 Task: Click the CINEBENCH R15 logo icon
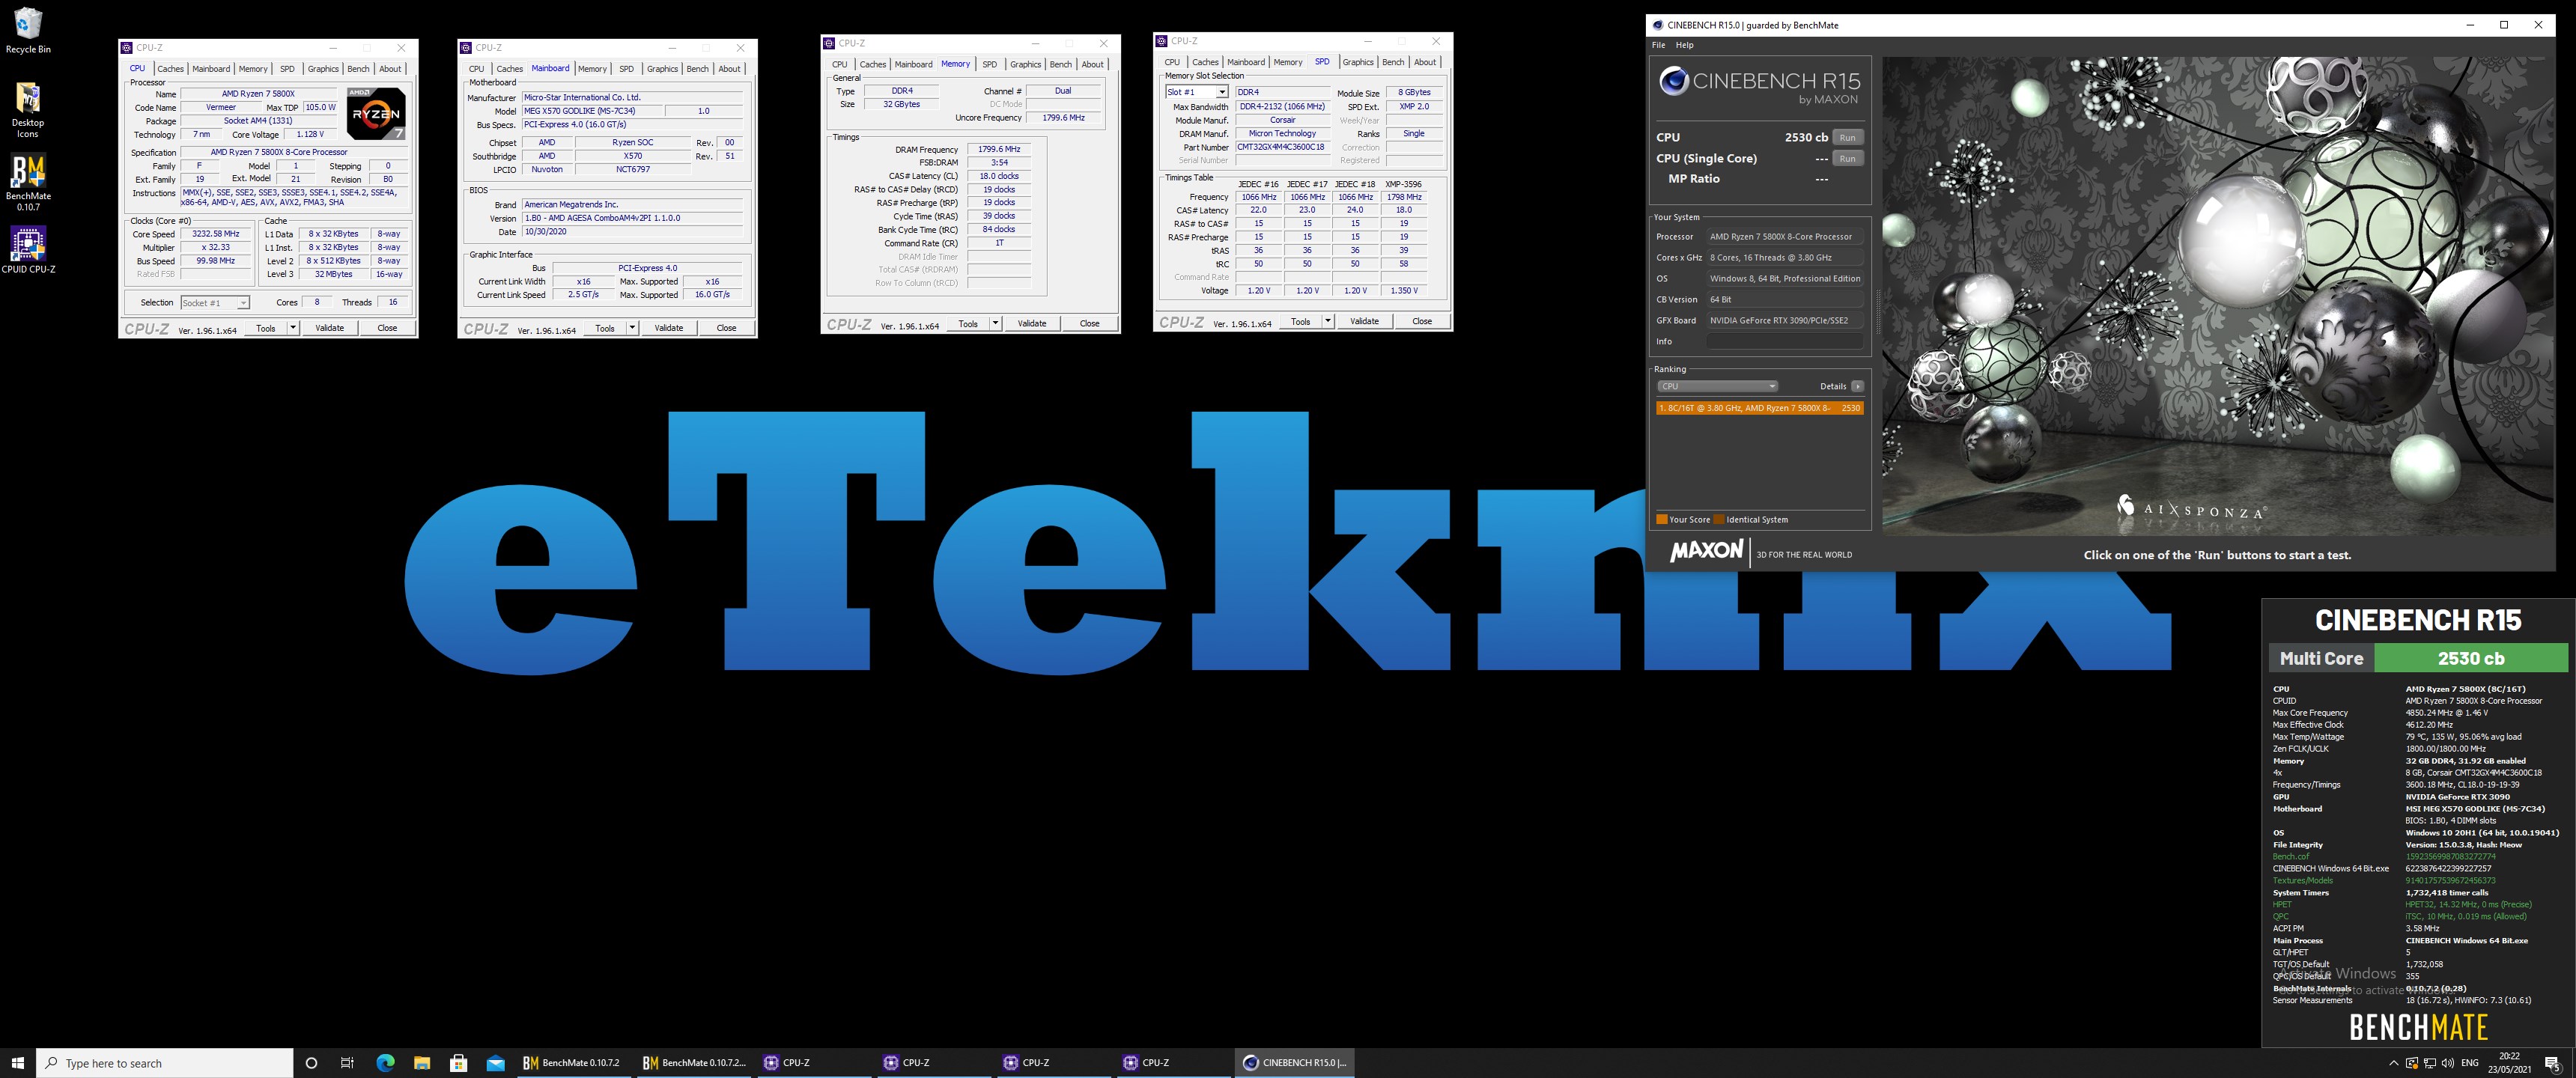(x=1673, y=81)
